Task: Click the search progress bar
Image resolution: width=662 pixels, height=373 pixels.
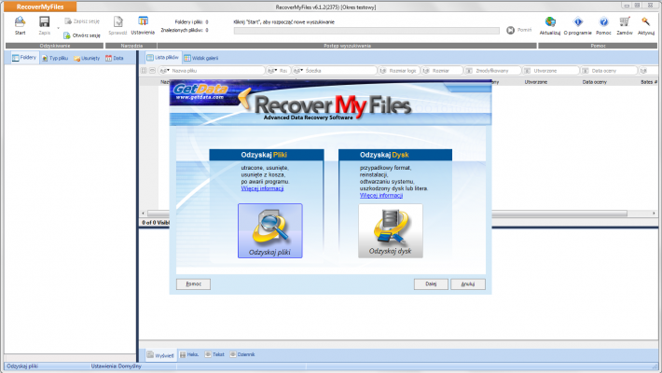Action: 366,31
